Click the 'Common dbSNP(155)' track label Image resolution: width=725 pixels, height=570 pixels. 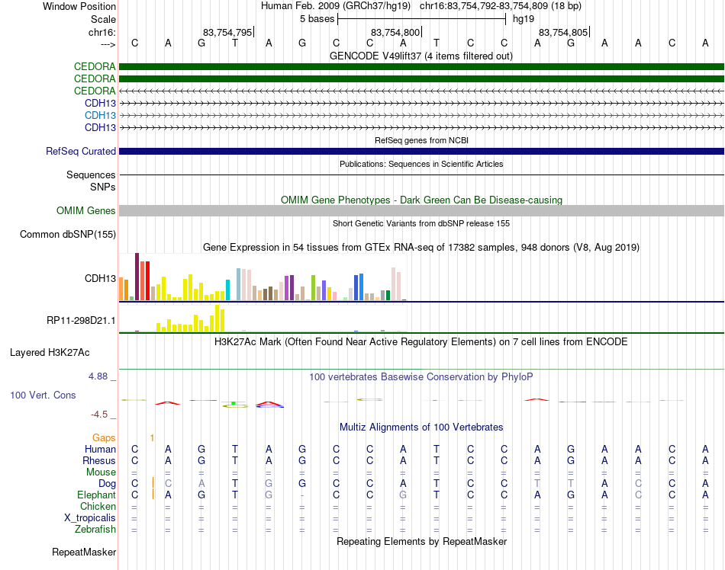coord(68,235)
